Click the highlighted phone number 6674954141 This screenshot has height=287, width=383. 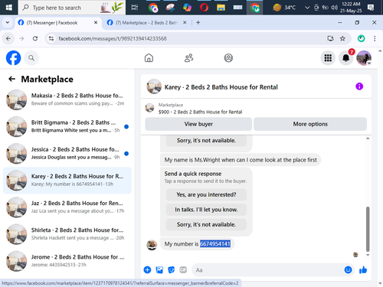click(215, 244)
